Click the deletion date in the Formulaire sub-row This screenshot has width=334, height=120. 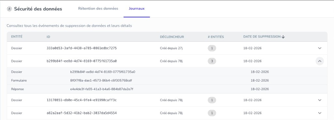pos(260,81)
